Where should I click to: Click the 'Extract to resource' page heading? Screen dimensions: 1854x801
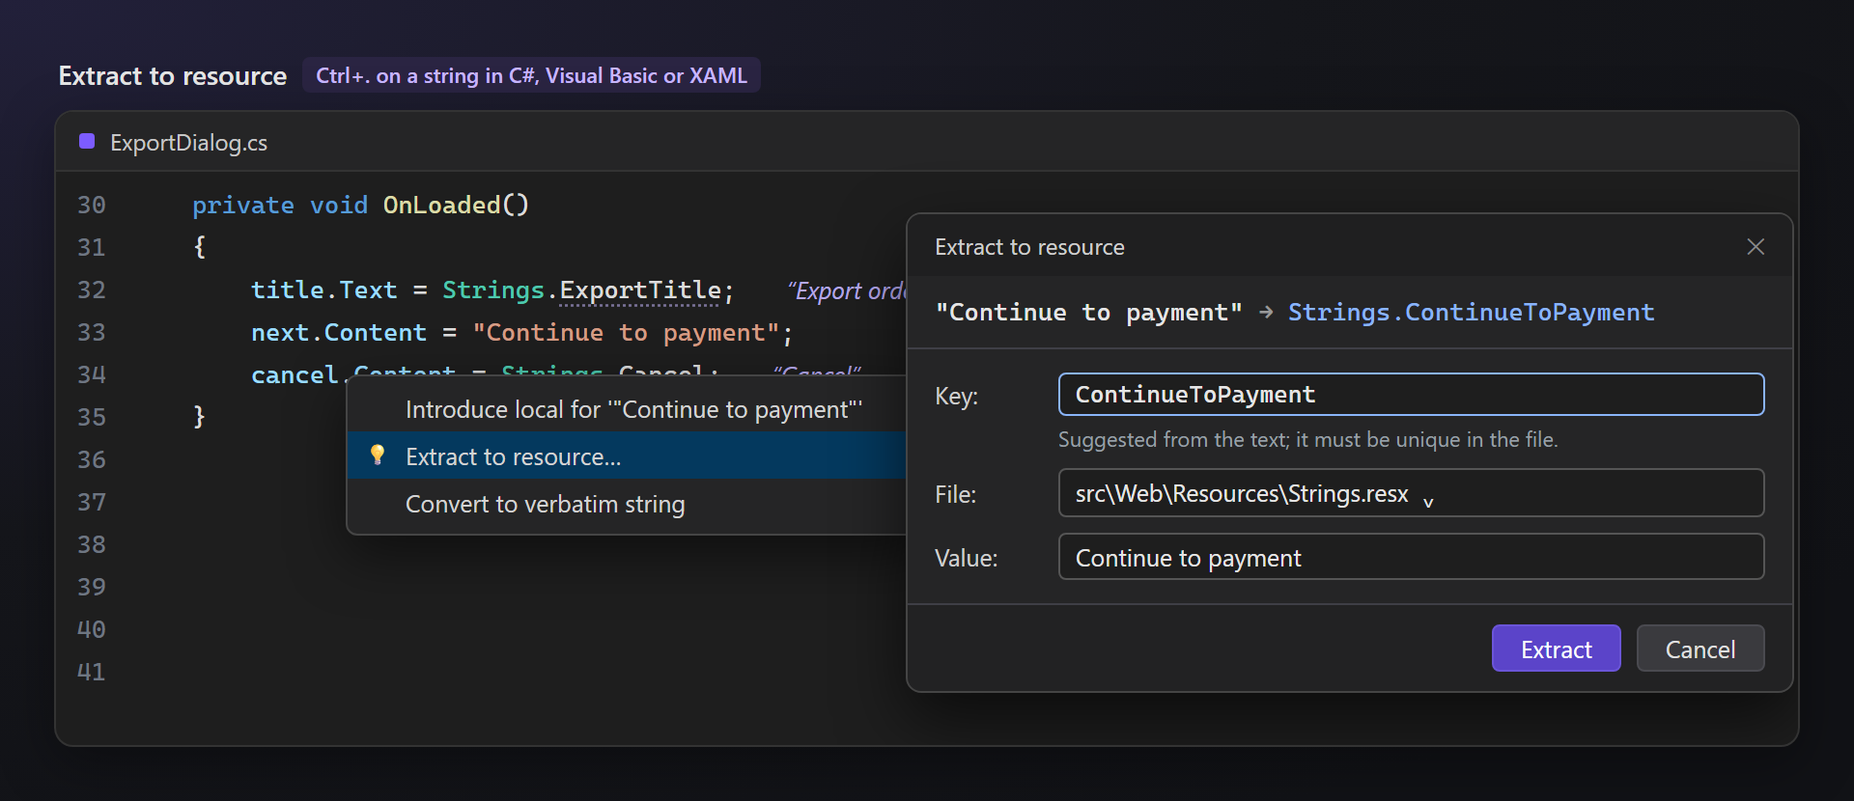pos(173,76)
